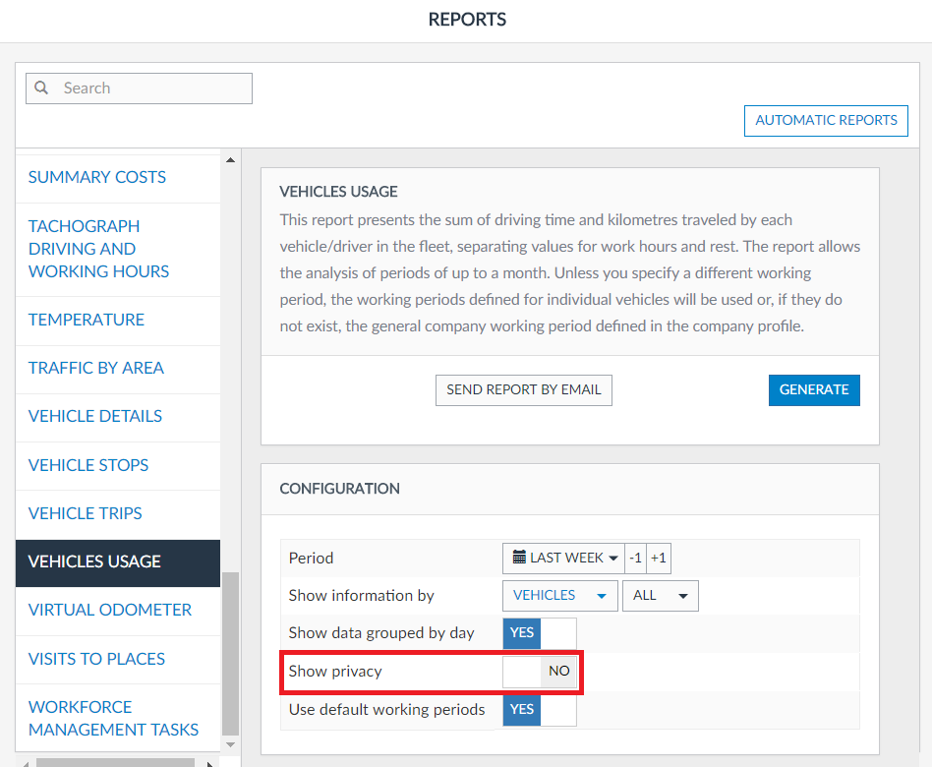The height and width of the screenshot is (767, 932).
Task: Expand the VEHICLES information dropdown
Action: click(559, 596)
